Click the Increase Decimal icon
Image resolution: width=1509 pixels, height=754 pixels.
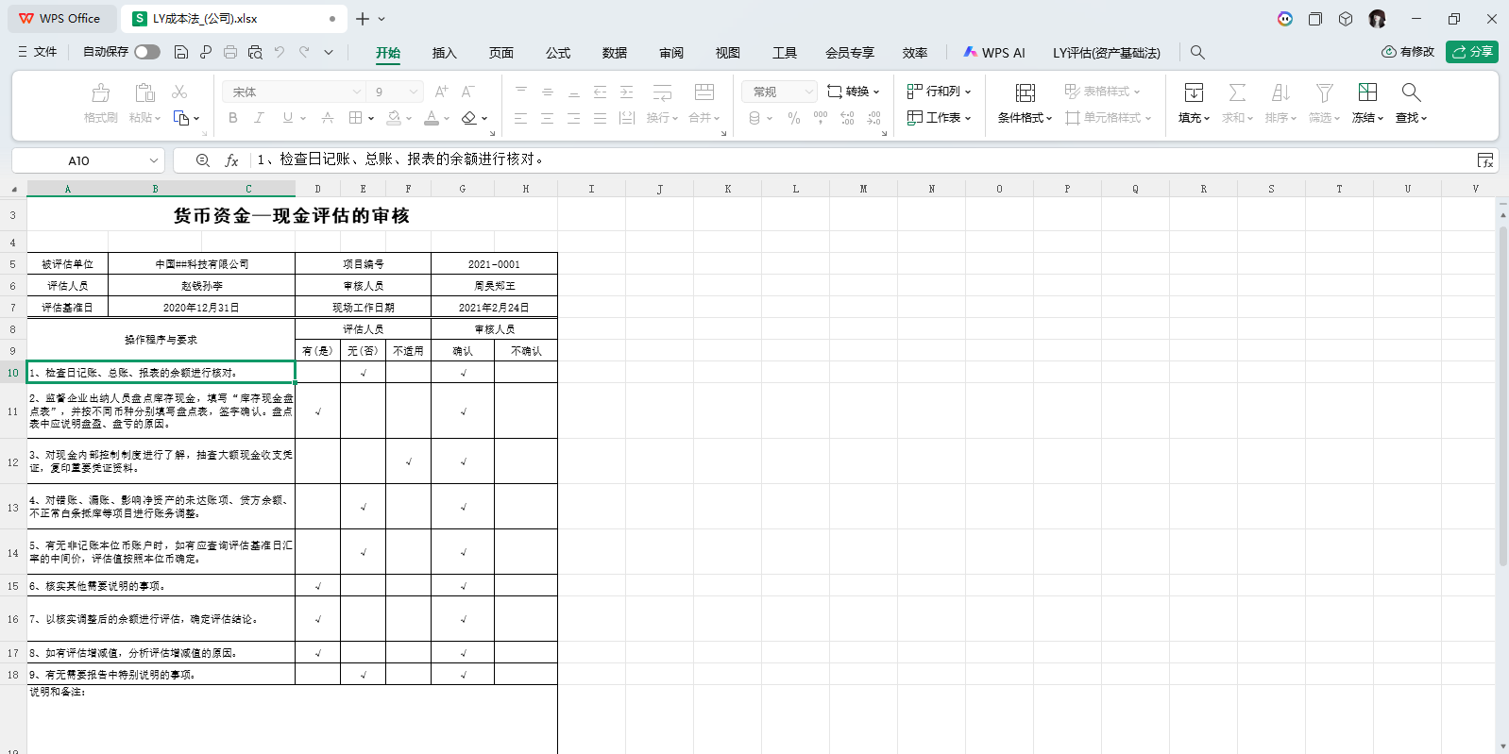pyautogui.click(x=847, y=118)
